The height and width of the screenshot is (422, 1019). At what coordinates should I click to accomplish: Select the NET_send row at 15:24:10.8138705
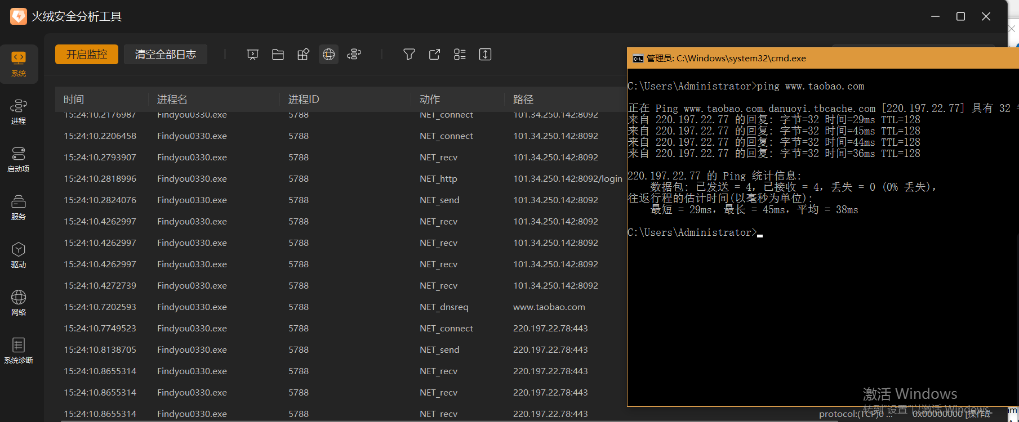341,350
